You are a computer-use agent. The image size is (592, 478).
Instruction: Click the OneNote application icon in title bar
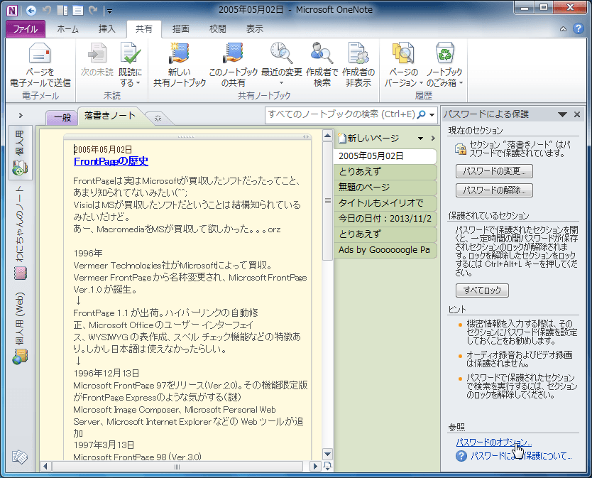point(13,10)
